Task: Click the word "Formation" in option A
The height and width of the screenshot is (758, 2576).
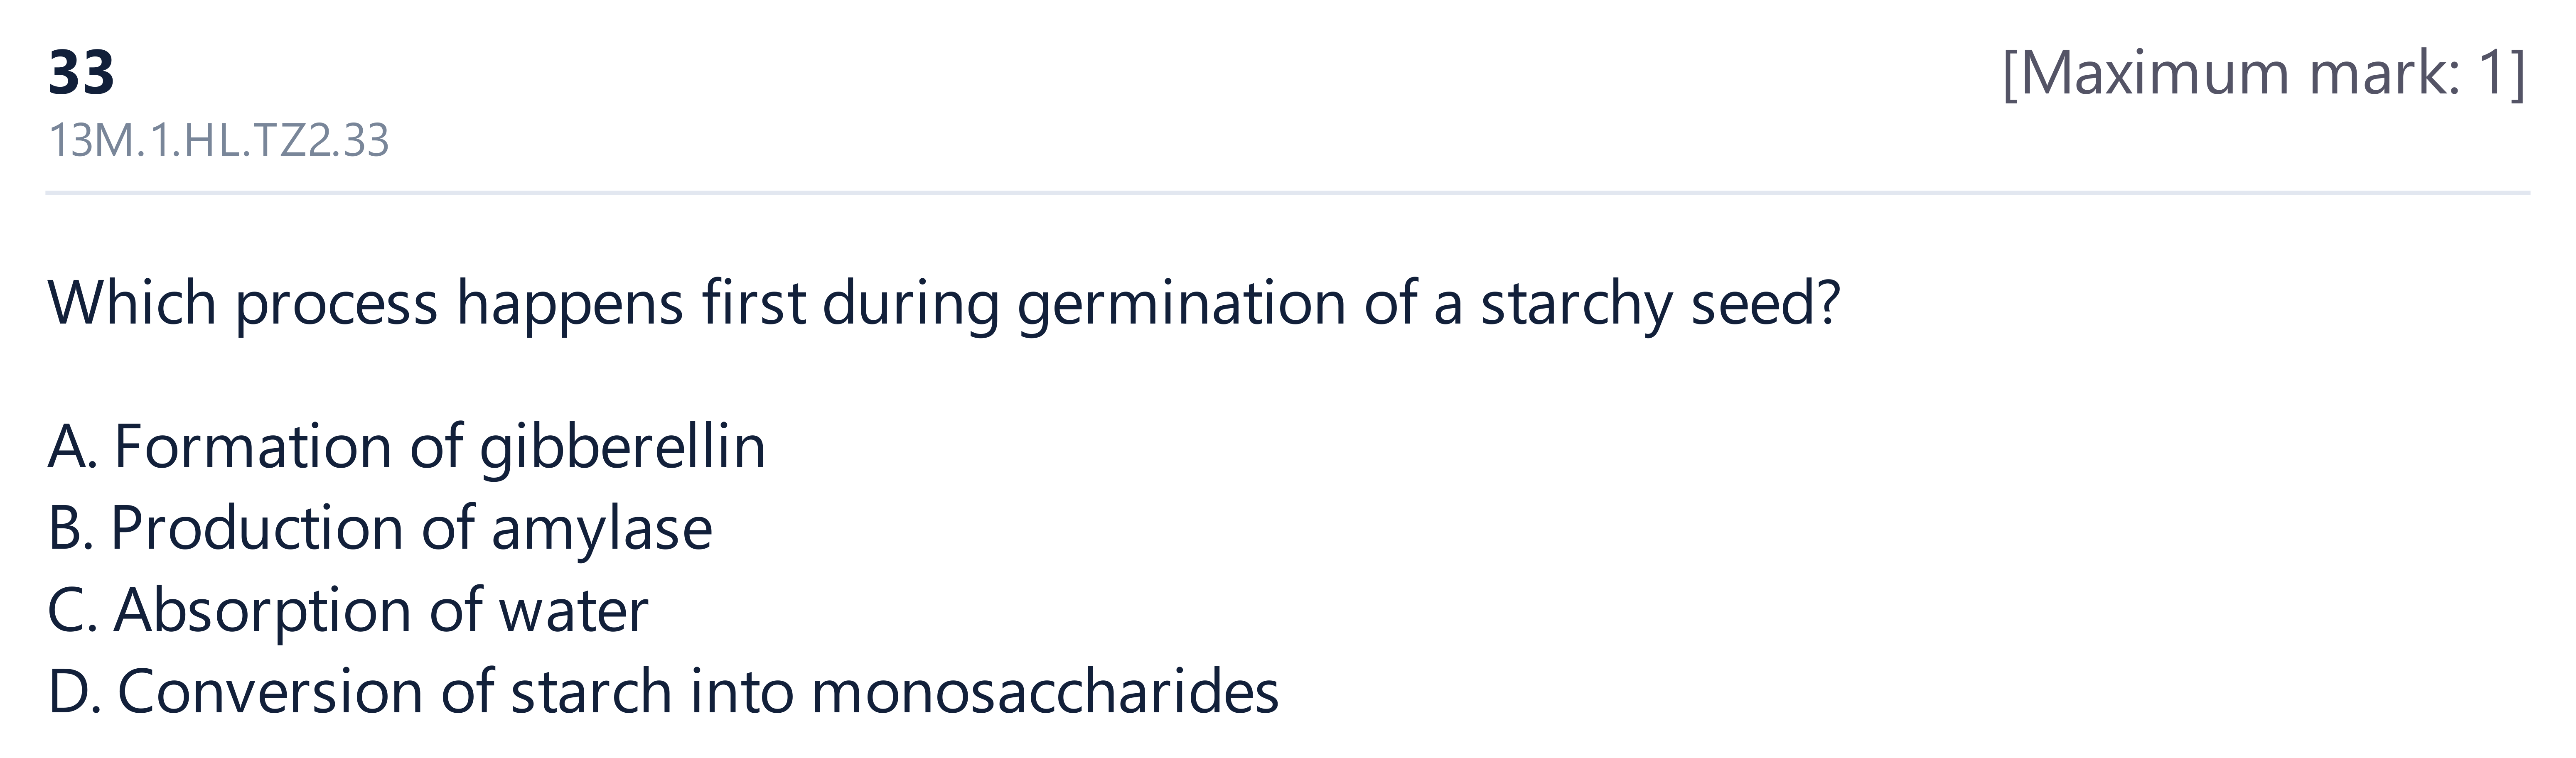Action: click(x=253, y=446)
